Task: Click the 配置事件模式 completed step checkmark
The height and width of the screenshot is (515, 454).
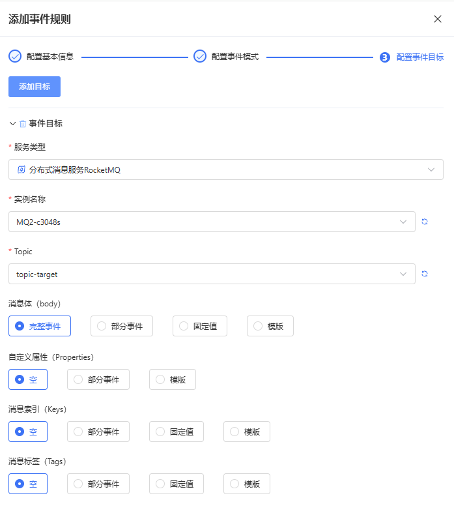Action: tap(199, 56)
